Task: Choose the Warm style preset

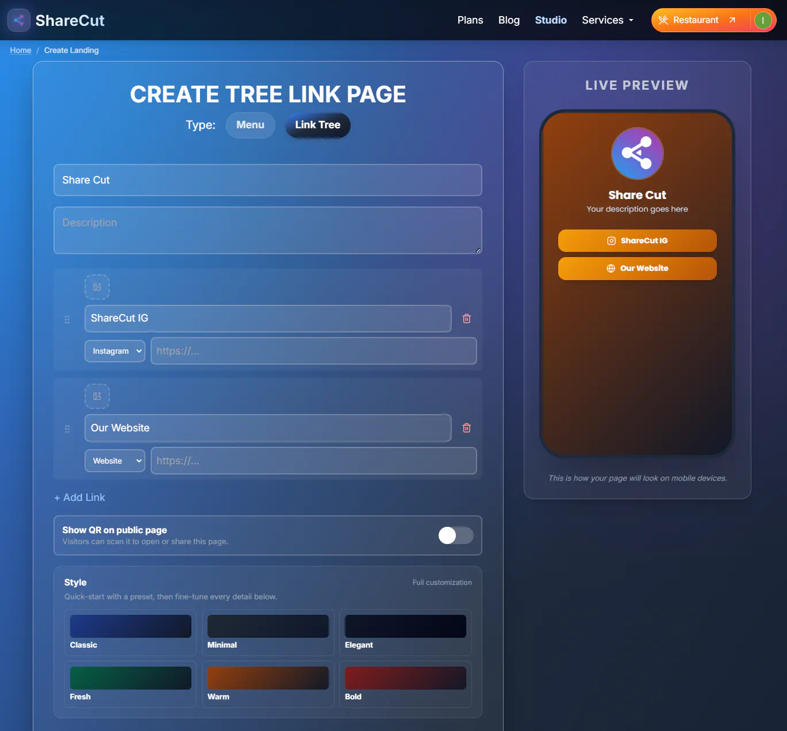Action: point(268,684)
